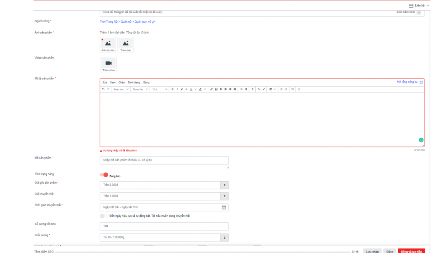This screenshot has height=253, width=438.
Task: Toggle the Đang bán stock status switch
Action: (104, 175)
